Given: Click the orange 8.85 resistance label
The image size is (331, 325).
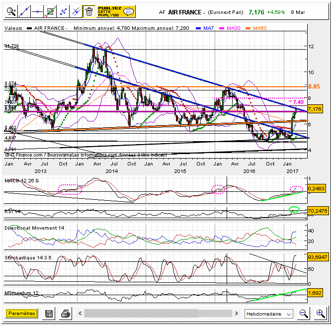Looking at the screenshot, I should 314,86.
